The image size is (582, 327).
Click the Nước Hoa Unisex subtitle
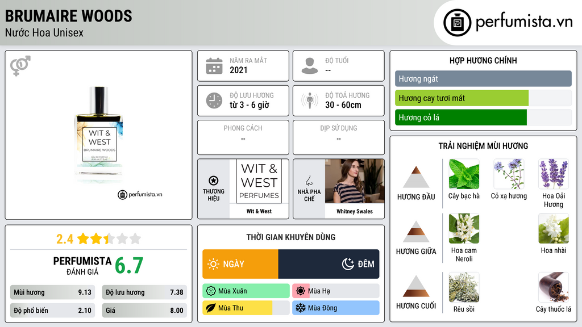tap(44, 32)
